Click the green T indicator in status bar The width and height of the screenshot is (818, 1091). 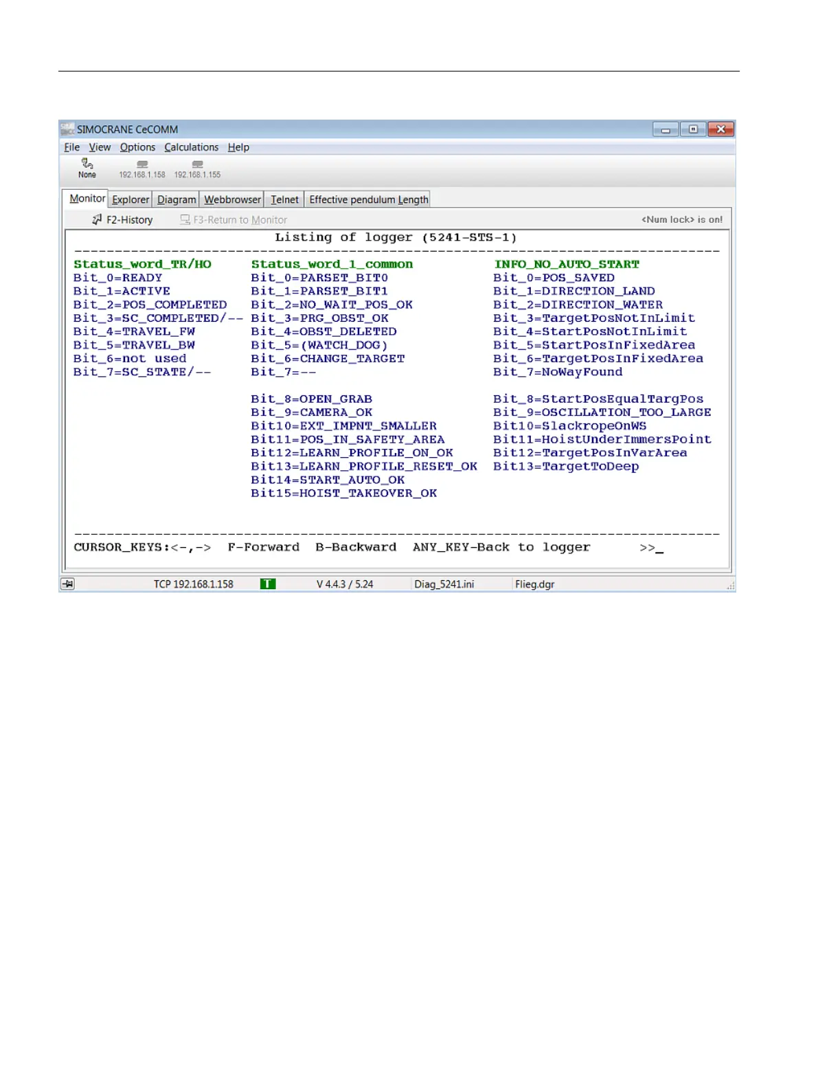click(268, 584)
